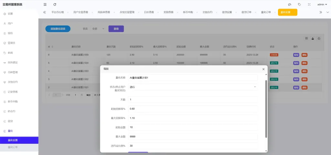
Task: Switch to the 平台币行情 tab
Action: pos(58,12)
